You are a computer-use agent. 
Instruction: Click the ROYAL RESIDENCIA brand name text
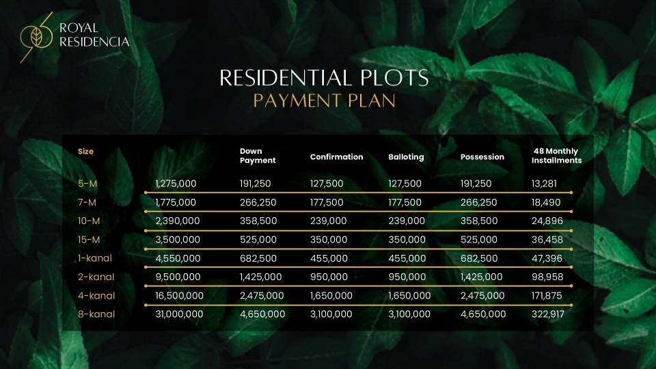click(x=94, y=35)
